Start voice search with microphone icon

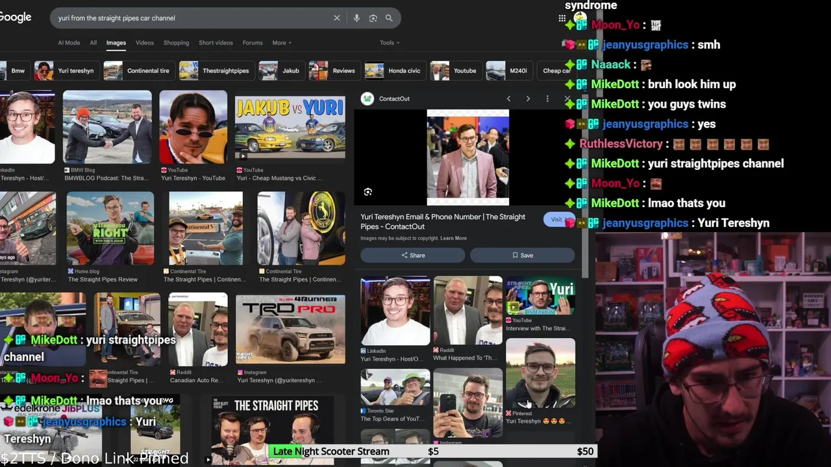[x=356, y=18]
